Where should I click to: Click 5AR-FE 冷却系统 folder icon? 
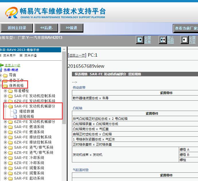[x=10, y=158]
